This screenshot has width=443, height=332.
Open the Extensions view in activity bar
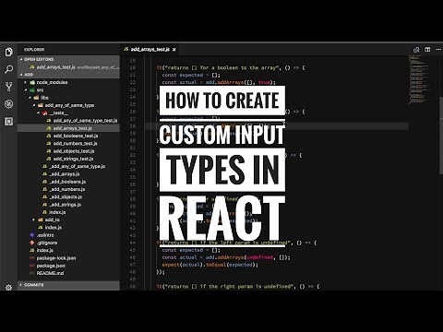pyautogui.click(x=8, y=122)
